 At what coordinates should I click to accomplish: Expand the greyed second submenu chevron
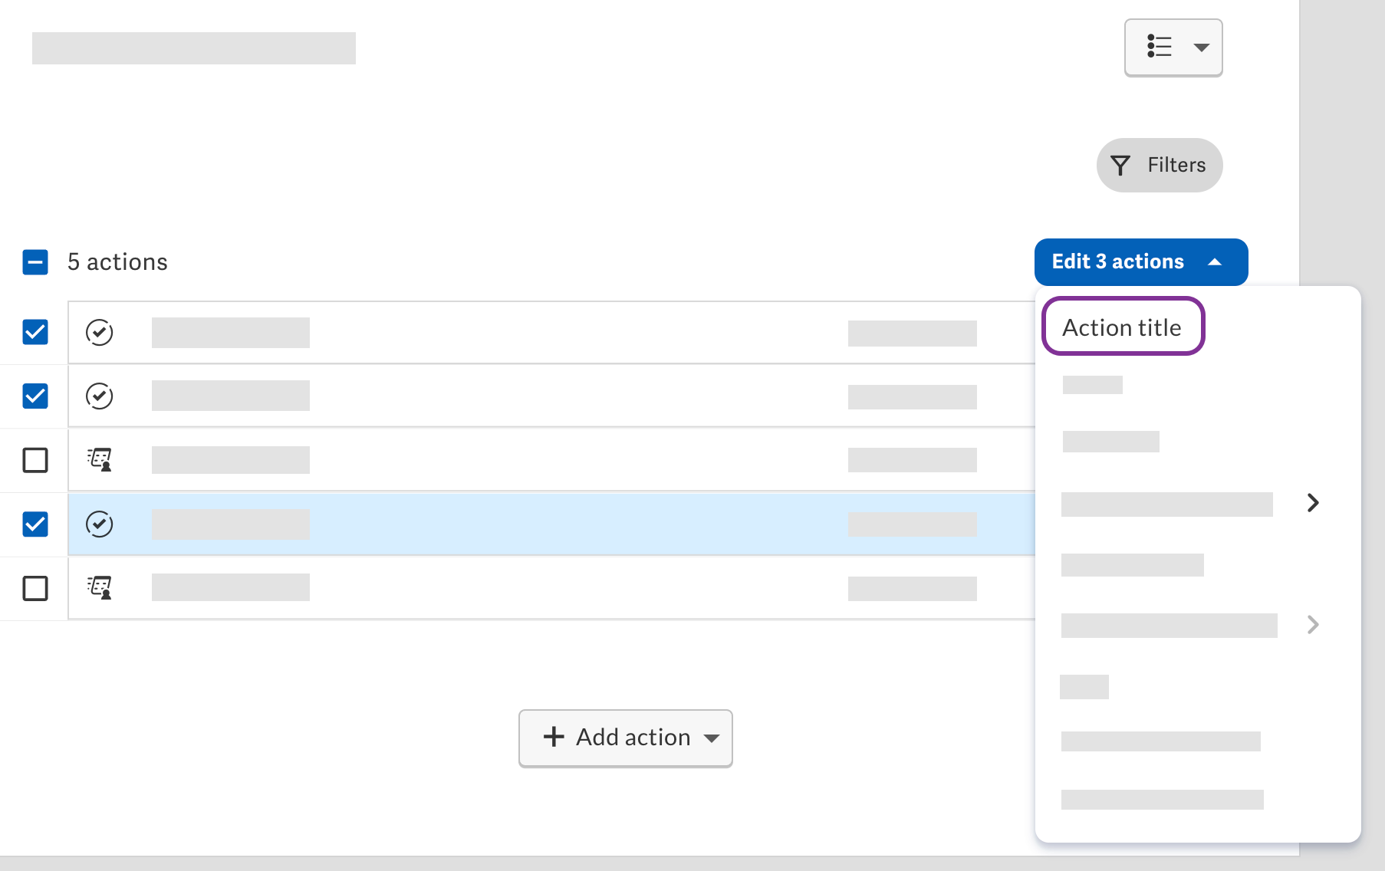[1313, 625]
